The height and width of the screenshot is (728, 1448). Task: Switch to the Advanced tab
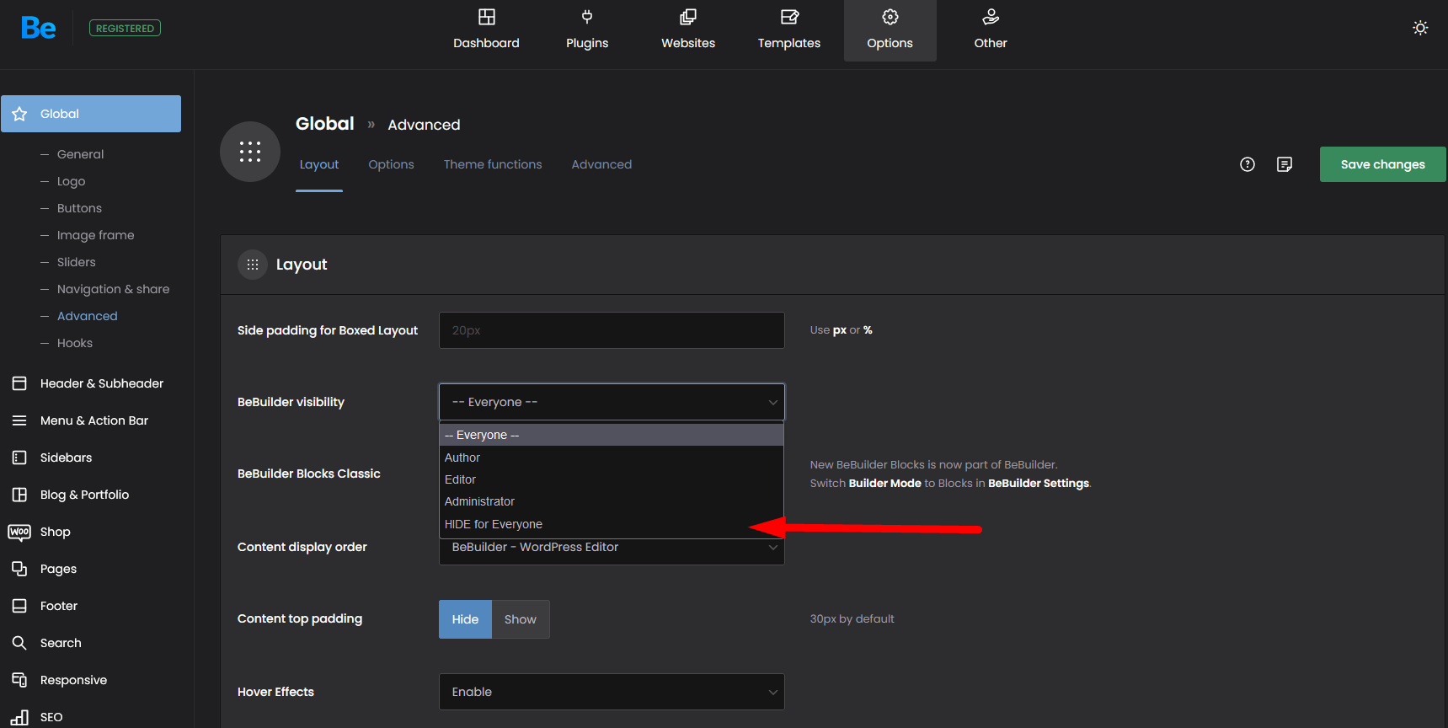coord(601,164)
